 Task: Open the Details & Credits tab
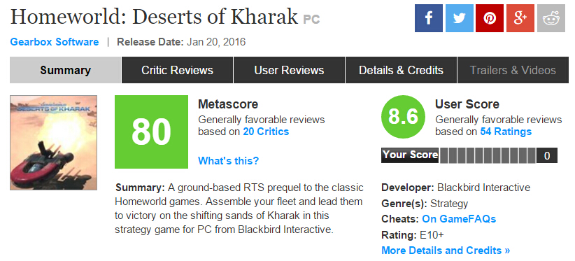401,70
